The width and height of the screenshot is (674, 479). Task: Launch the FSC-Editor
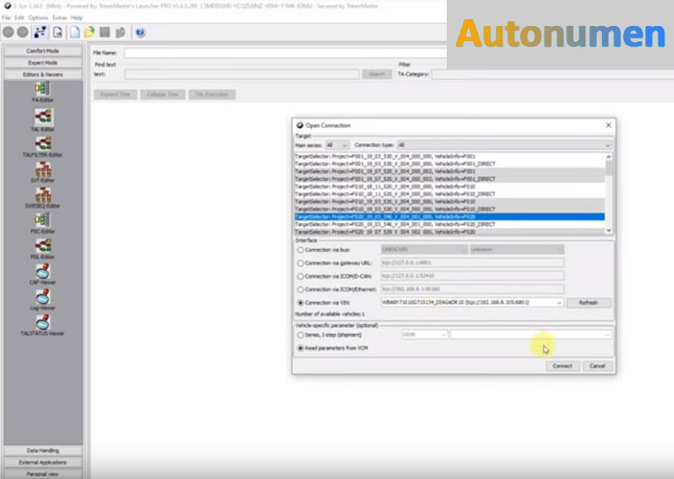pyautogui.click(x=42, y=223)
